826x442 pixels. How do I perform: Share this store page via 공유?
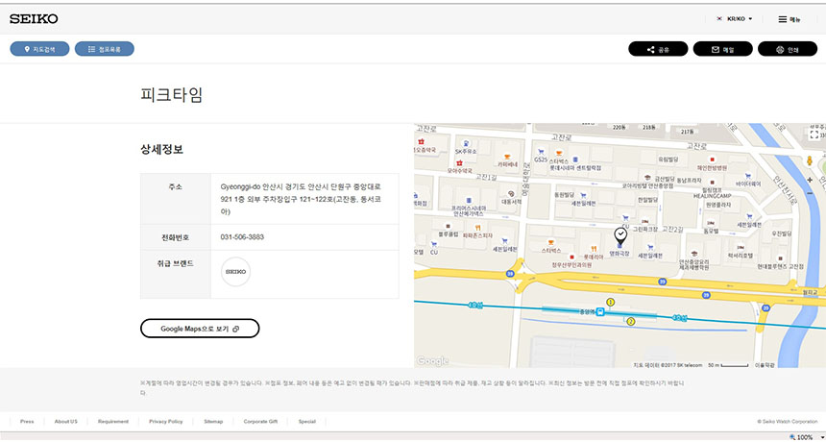pos(658,49)
